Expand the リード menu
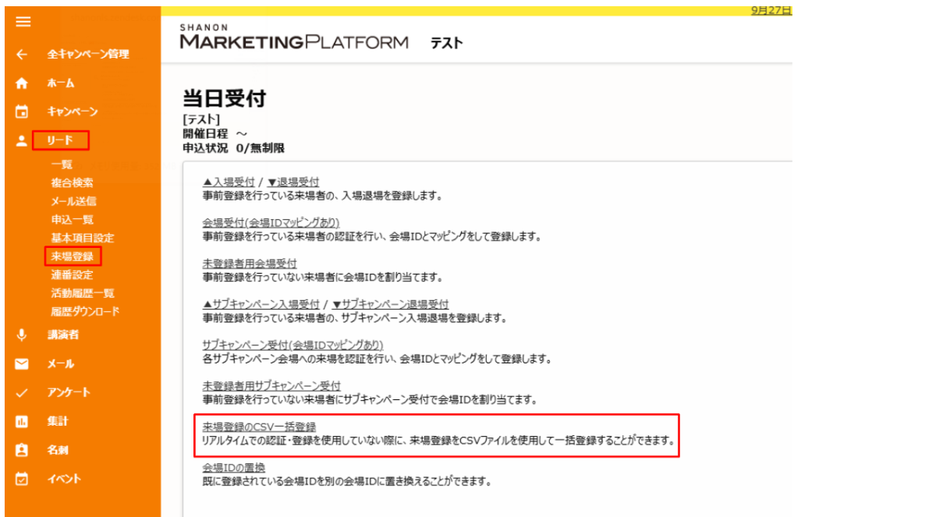This screenshot has height=517, width=943. click(60, 141)
